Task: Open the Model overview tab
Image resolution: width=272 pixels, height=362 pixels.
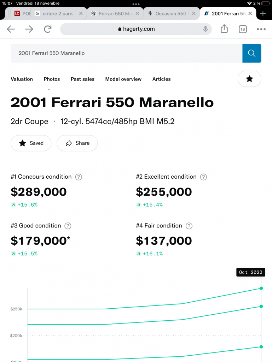Action: [x=123, y=79]
